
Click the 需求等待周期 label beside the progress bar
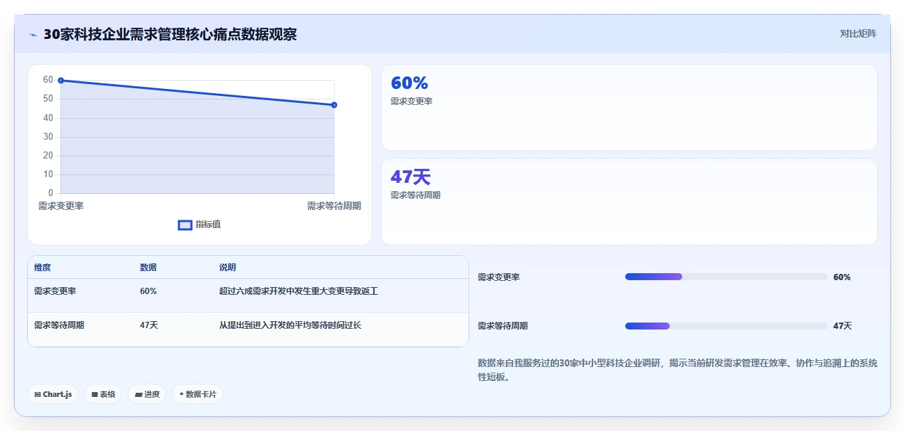click(503, 326)
